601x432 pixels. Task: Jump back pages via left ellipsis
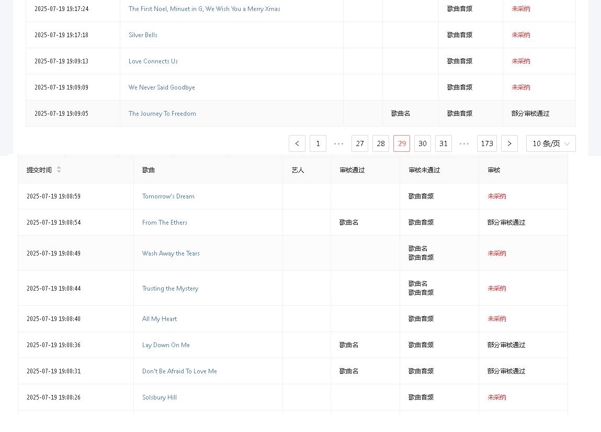point(339,143)
